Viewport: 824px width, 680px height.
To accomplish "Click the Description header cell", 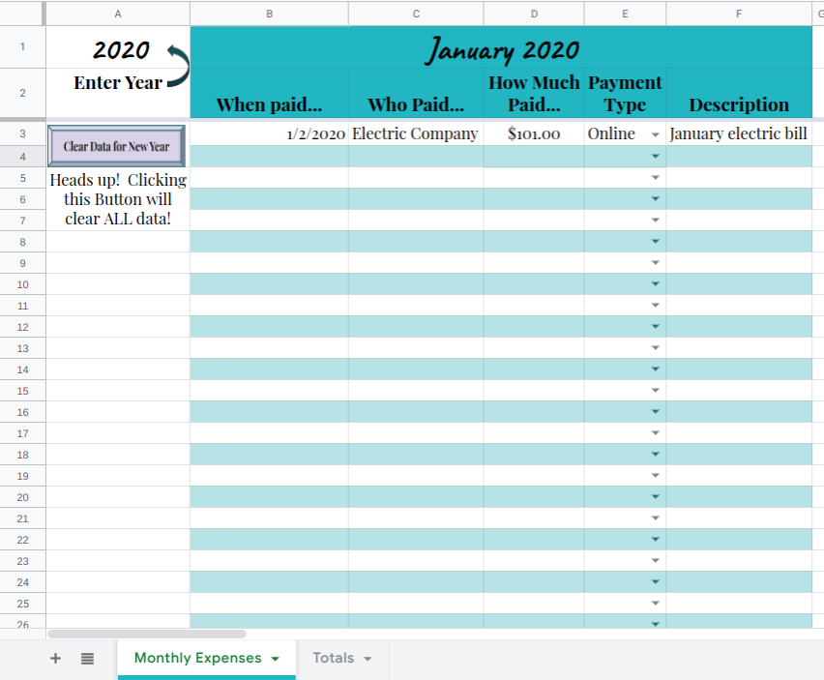I will pyautogui.click(x=739, y=93).
